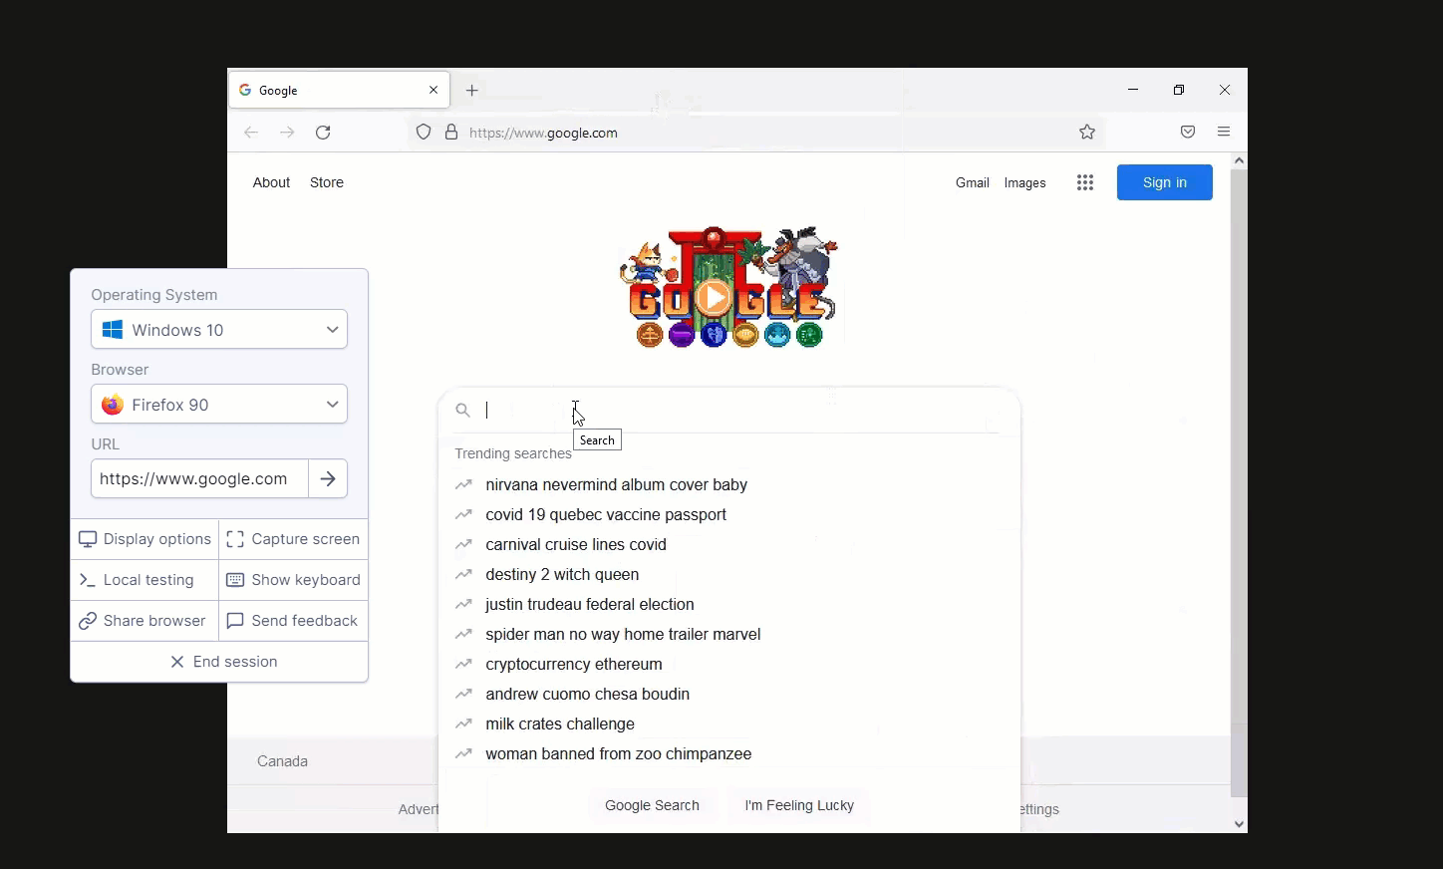
Task: Click the padlock site security icon
Action: [451, 133]
